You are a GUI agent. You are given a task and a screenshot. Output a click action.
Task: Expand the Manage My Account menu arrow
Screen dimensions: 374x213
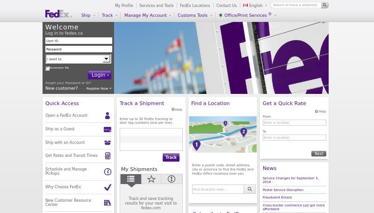[x=170, y=15]
